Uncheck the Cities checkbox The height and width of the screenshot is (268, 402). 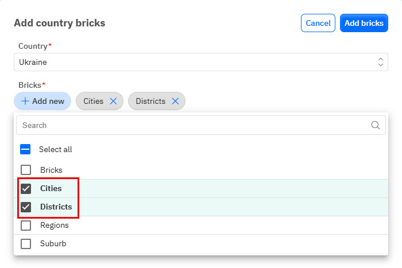pyautogui.click(x=26, y=188)
